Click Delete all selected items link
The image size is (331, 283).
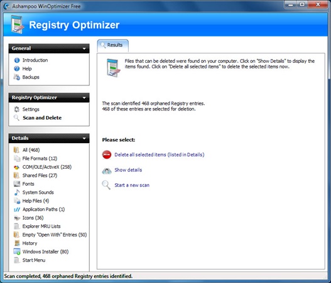pos(160,154)
